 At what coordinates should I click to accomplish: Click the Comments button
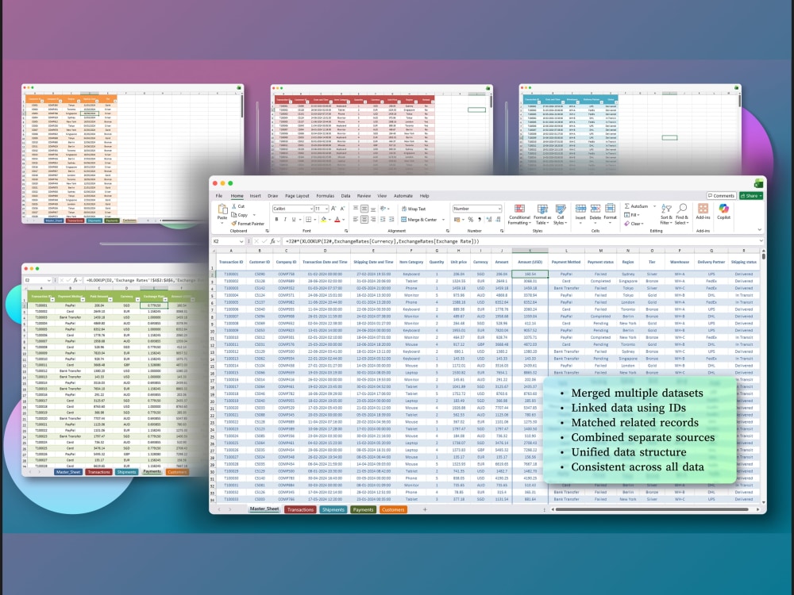pos(721,196)
